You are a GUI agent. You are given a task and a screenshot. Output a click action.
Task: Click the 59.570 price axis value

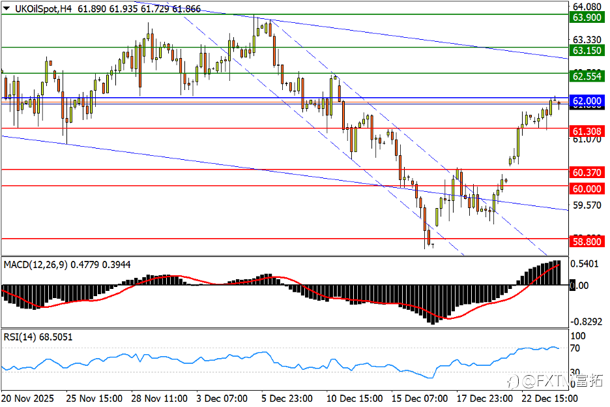pos(587,205)
